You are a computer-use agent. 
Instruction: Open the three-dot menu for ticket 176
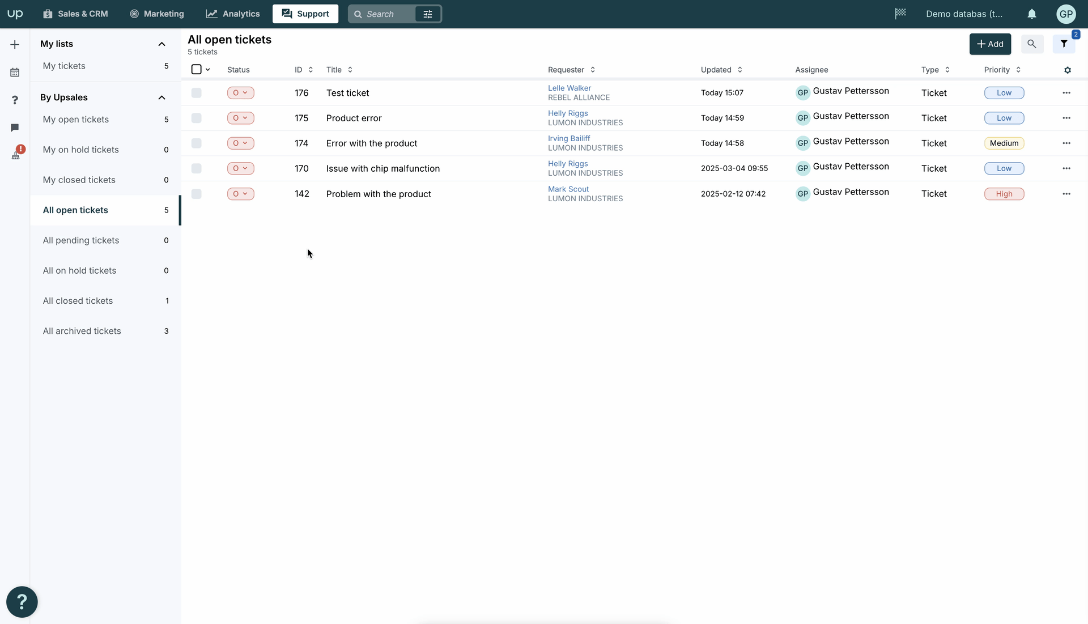(x=1066, y=92)
